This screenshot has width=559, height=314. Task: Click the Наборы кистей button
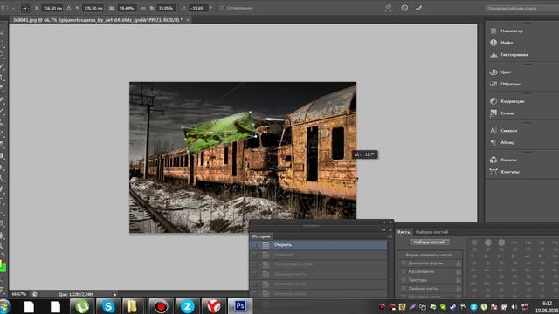[429, 242]
